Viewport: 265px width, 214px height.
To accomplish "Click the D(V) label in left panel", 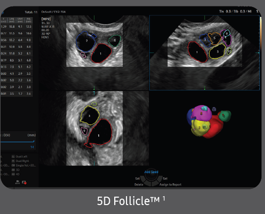I will pyautogui.click(x=6, y=135).
